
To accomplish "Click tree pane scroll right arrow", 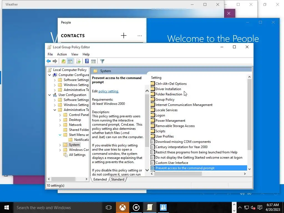I will click(x=87, y=179).
